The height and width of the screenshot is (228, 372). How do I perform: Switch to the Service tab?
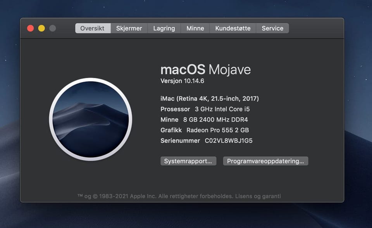coord(272,28)
